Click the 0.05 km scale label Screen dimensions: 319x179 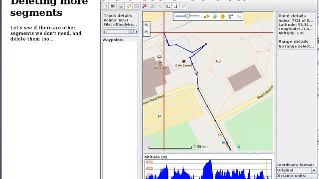pyautogui.click(x=200, y=147)
